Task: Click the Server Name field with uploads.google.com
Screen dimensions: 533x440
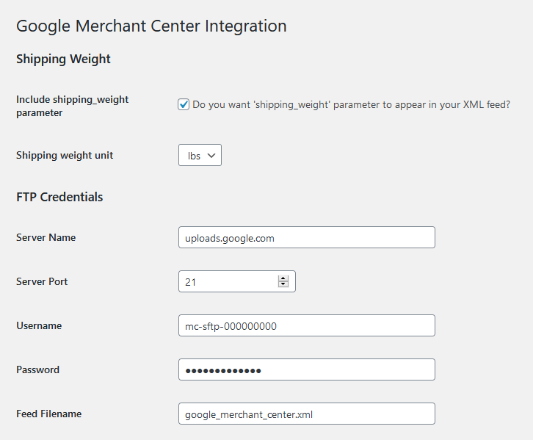Action: point(306,237)
